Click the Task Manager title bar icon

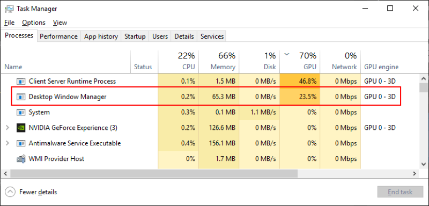click(10, 9)
